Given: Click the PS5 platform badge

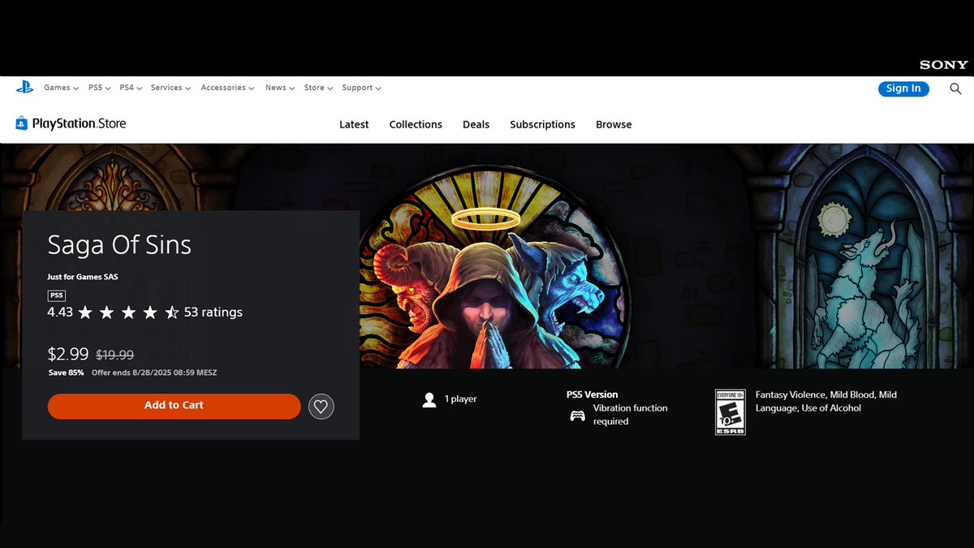Looking at the screenshot, I should tap(56, 296).
